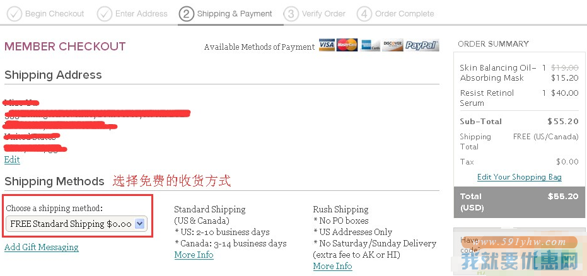The width and height of the screenshot is (587, 276).
Task: Click the Discover card icon
Action: [393, 45]
